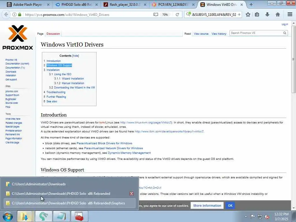Go to home page via house icon
296x222 pixels.
point(278,14)
